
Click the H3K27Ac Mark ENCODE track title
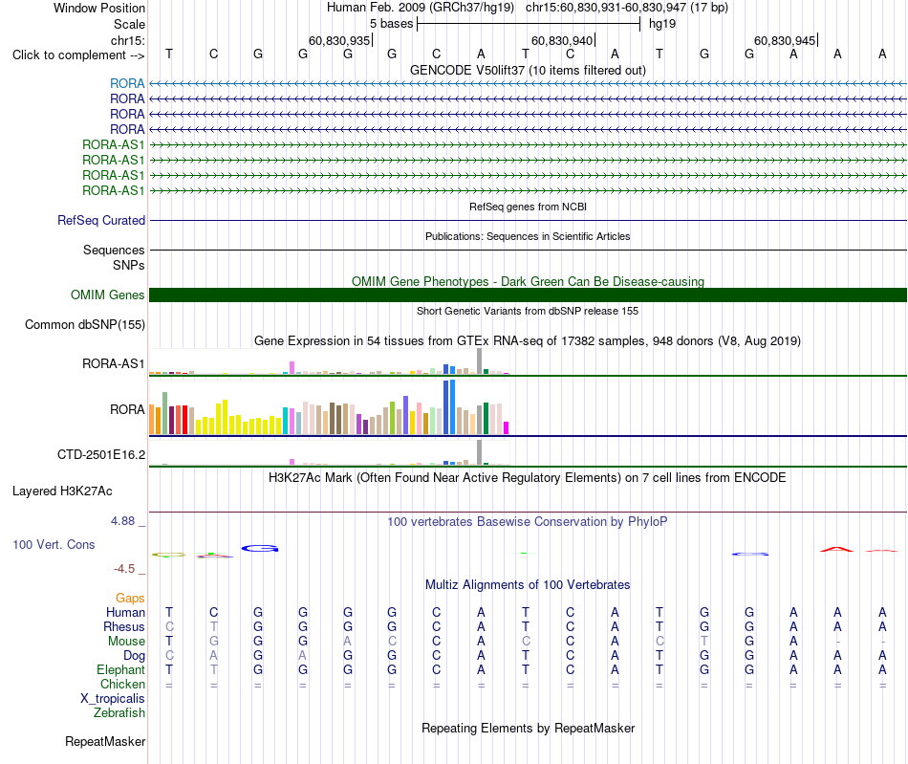[x=528, y=477]
